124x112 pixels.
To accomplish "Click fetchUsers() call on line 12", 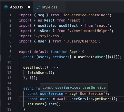I will (40, 73).
